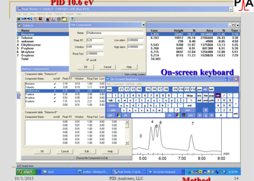The width and height of the screenshot is (254, 181).
Task: Click the Detector B list's down scroll arrow
Action: (127, 143)
